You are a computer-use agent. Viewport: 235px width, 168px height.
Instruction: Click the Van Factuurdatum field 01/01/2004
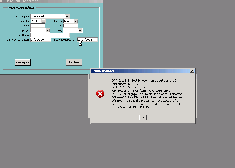tap(41, 40)
